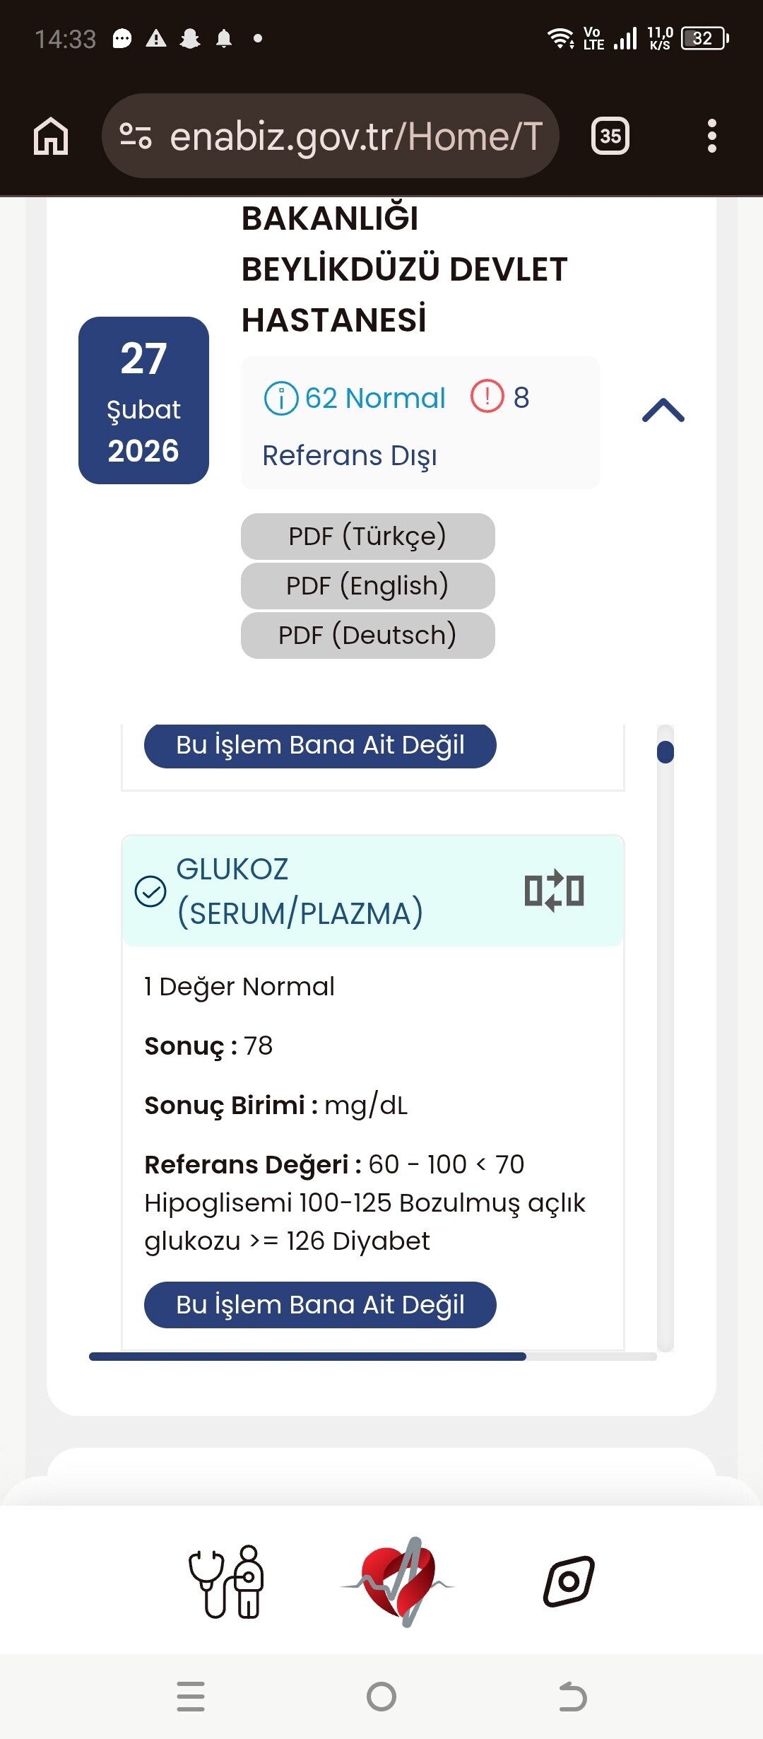The height and width of the screenshot is (1739, 763).
Task: Open the doctor stethoscope icon in bottom bar
Action: coord(226,1582)
